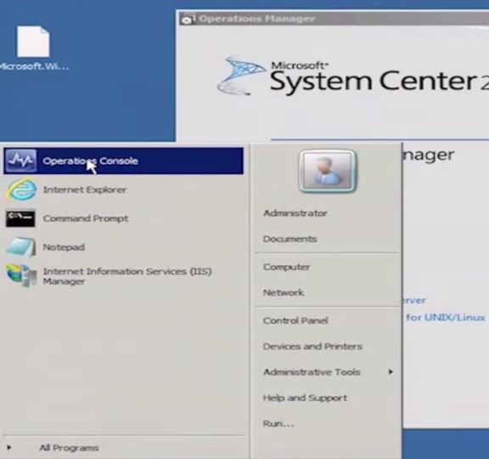Open the Administrator personal folder

pos(295,213)
